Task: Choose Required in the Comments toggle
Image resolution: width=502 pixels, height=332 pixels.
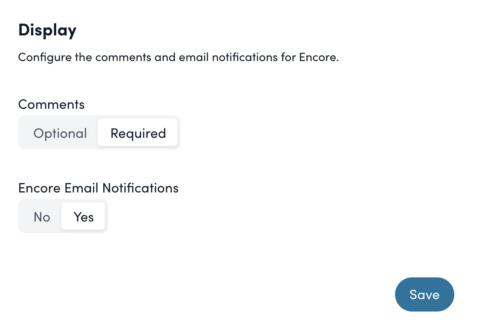Action: 138,133
